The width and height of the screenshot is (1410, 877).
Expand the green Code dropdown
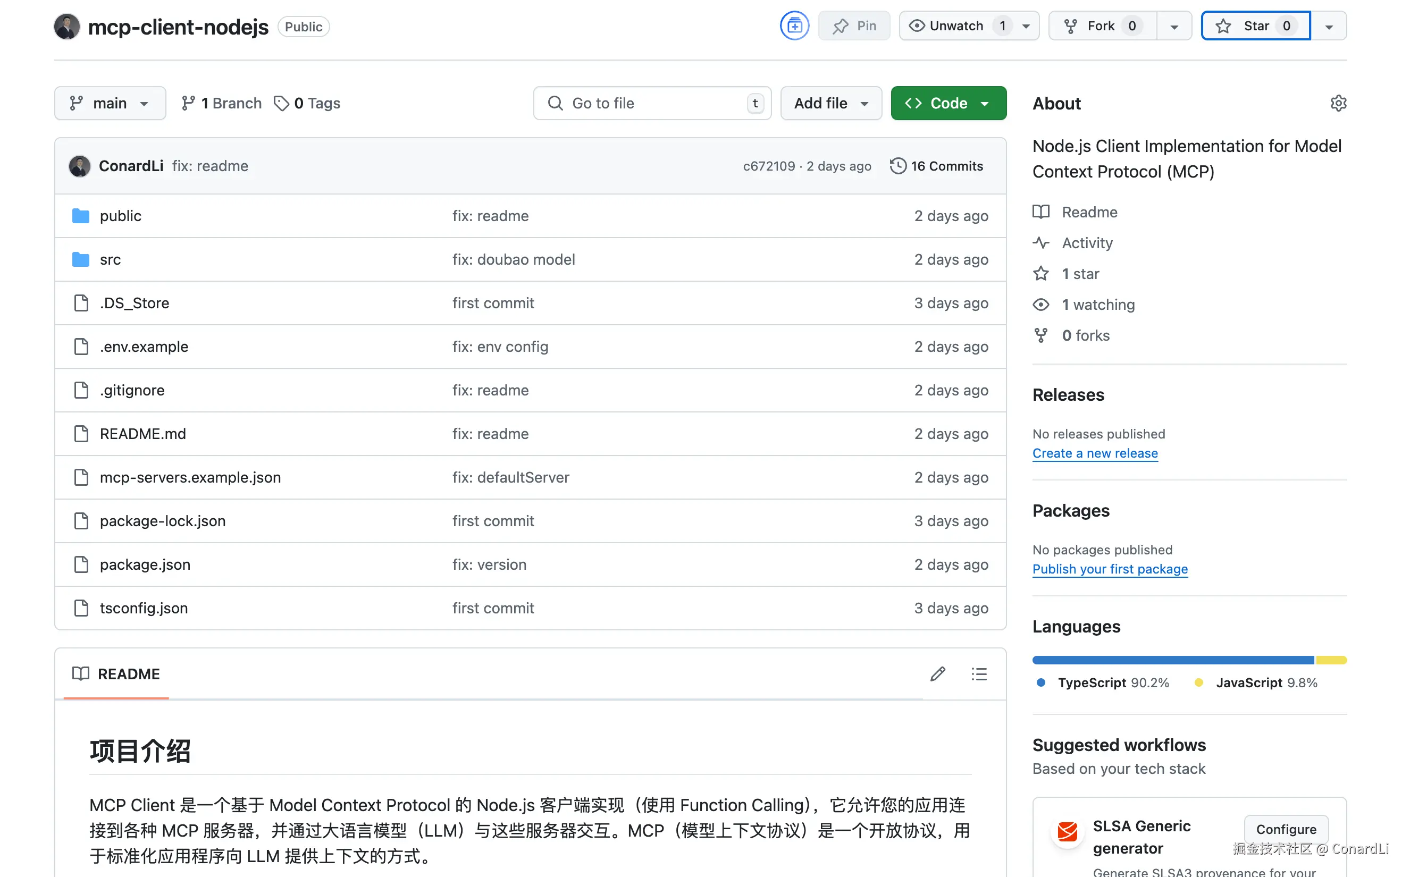tap(948, 103)
